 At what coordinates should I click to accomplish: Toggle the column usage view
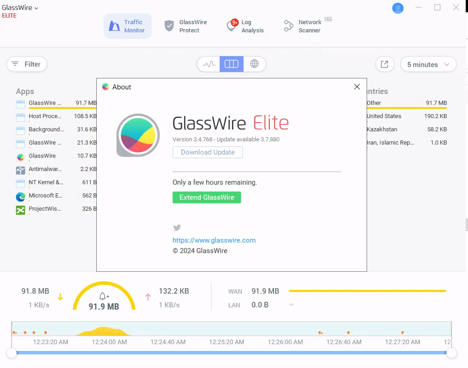[x=231, y=64]
